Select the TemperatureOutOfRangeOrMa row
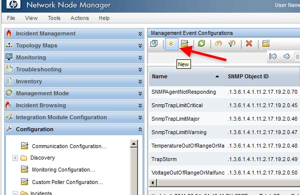Image resolution: width=300 pixels, height=195 pixels. (x=224, y=146)
